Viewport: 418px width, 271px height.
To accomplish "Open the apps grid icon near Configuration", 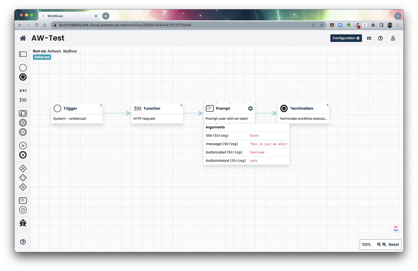I will coord(369,38).
